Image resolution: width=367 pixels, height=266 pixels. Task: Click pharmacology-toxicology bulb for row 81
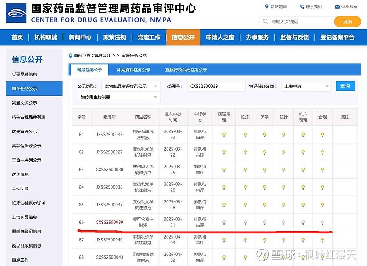click(x=224, y=135)
